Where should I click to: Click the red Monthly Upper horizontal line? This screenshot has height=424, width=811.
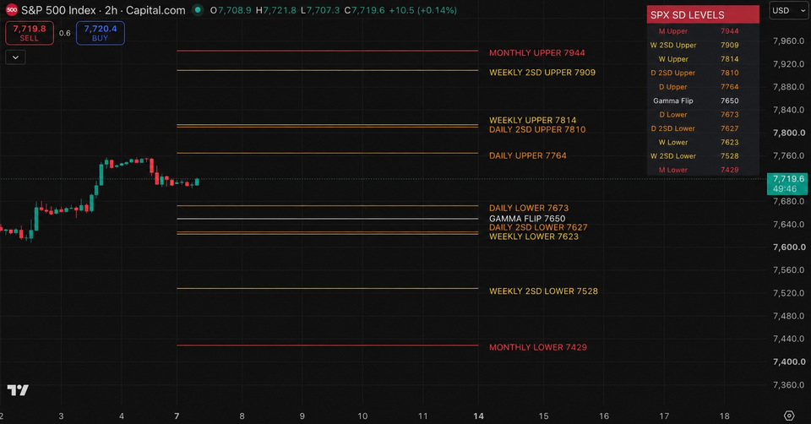pyautogui.click(x=328, y=51)
